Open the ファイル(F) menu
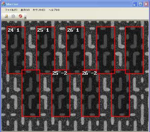Image resolution: width=150 pixels, height=132 pixels. click(x=11, y=10)
